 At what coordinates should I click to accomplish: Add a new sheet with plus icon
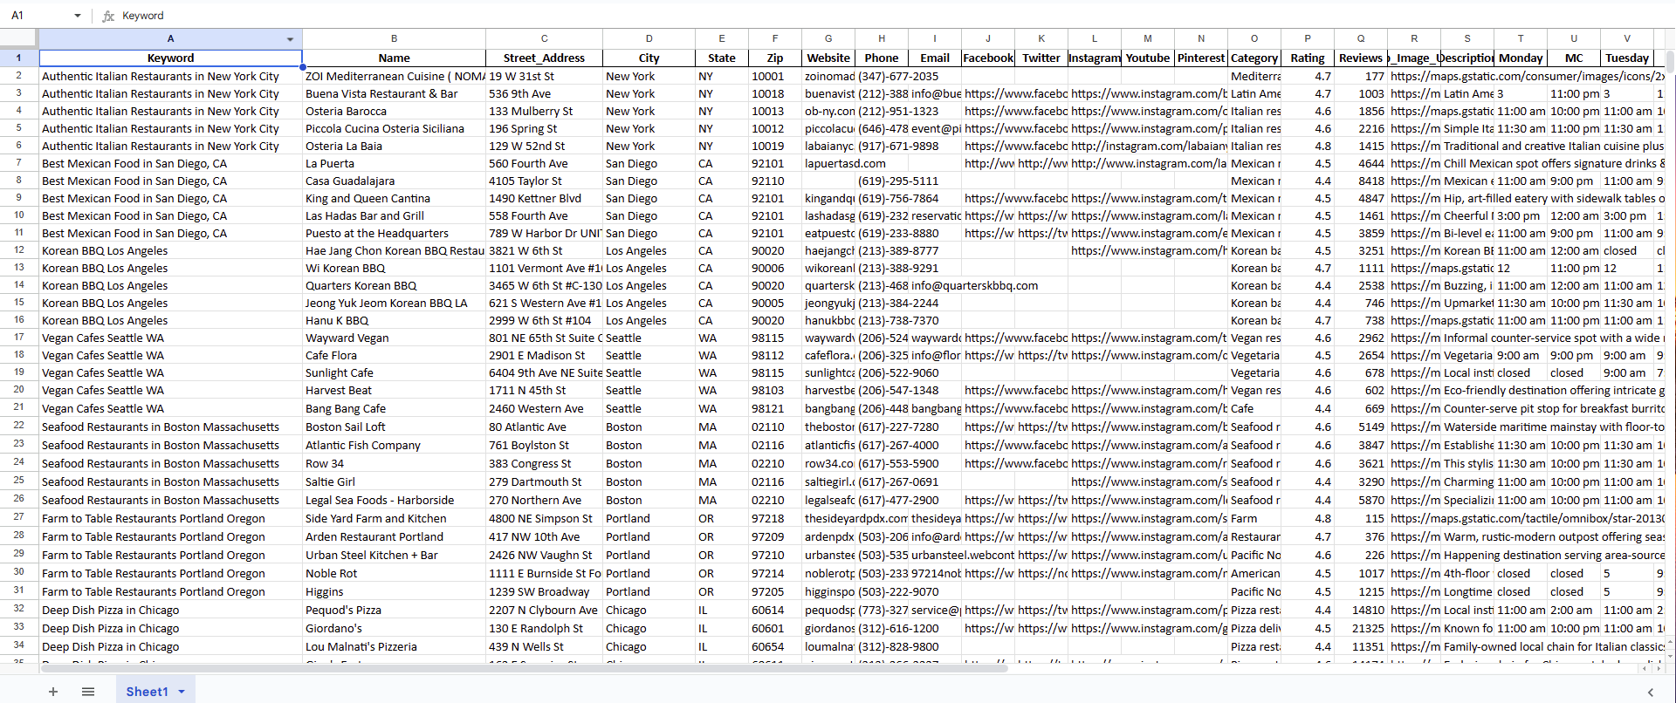(x=53, y=692)
